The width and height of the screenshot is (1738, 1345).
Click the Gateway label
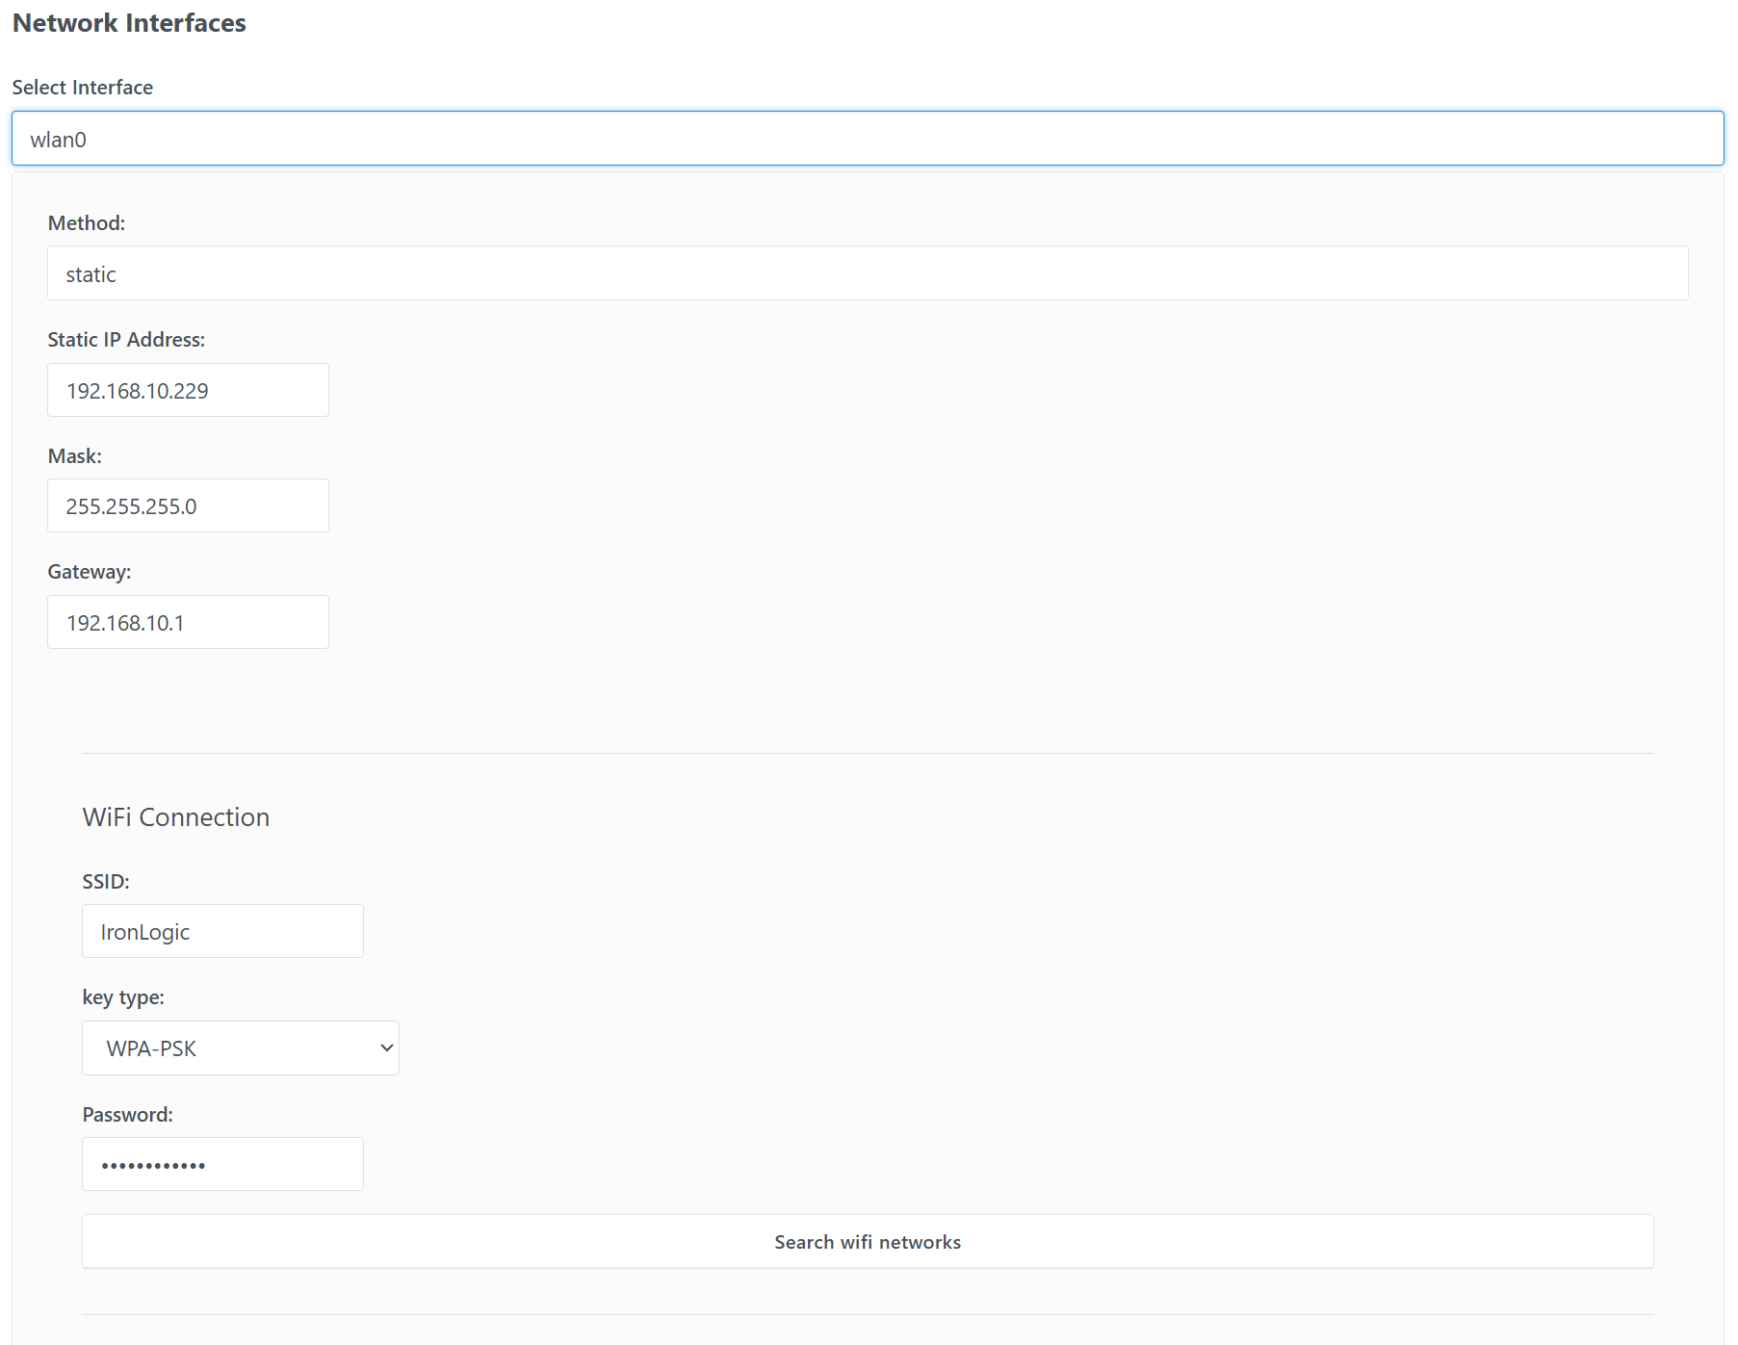coord(90,572)
